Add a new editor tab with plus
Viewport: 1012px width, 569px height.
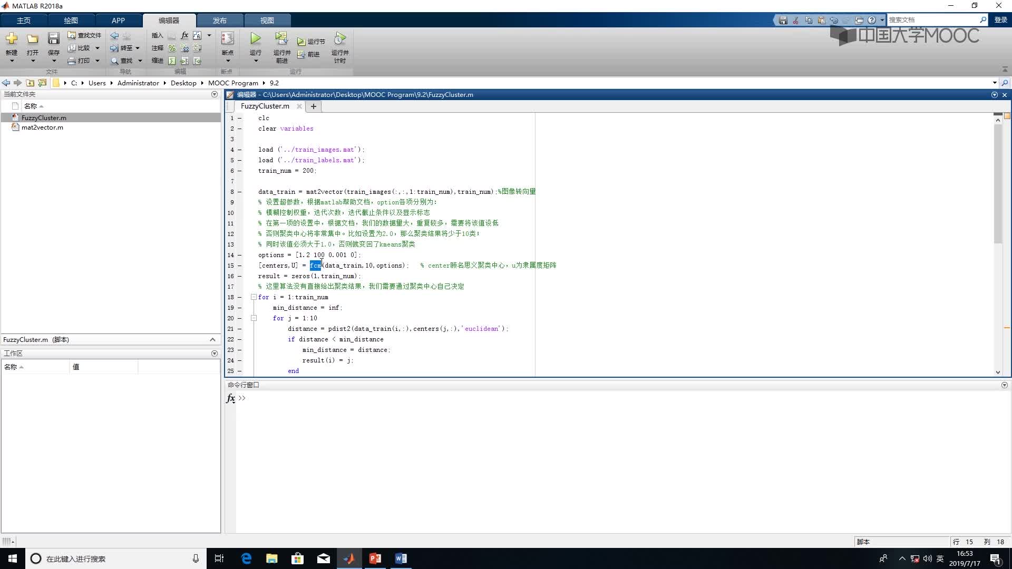tap(314, 106)
